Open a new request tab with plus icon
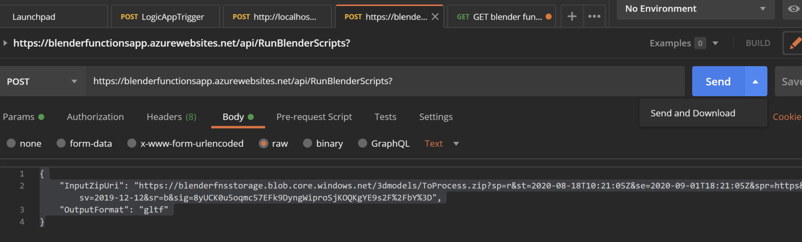The image size is (802, 242). (x=571, y=17)
